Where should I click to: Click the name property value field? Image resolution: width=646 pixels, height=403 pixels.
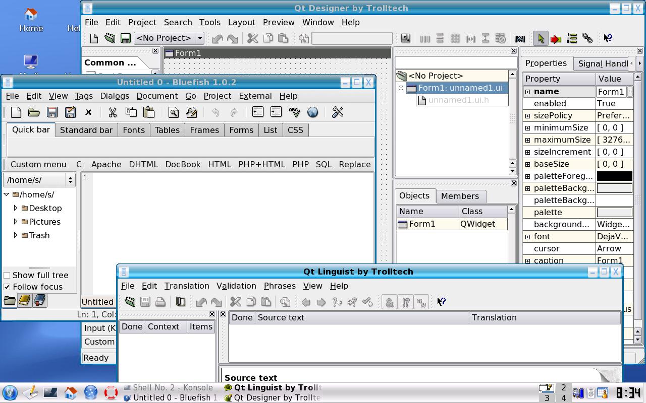(611, 92)
